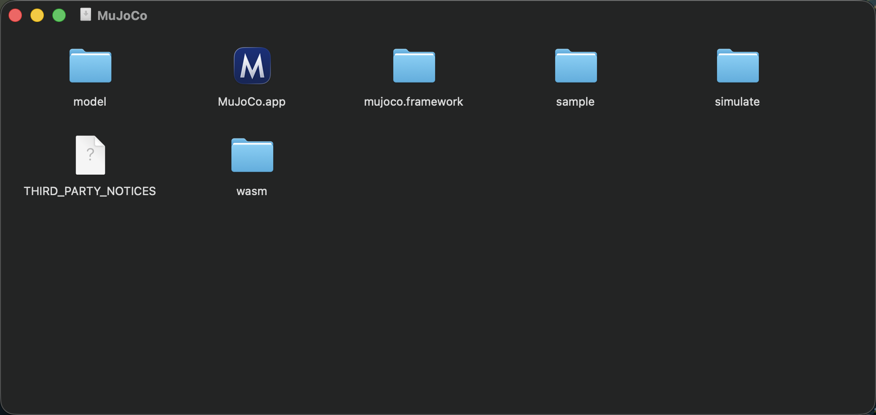Click the 'THIRD_PARTY_NOTICES' file name label

(90, 191)
